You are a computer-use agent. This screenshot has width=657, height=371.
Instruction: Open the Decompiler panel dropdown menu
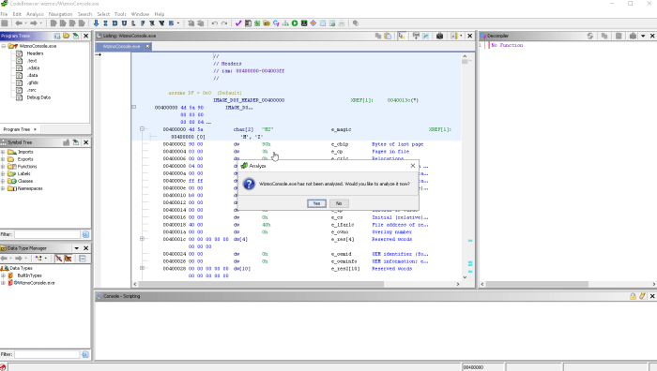643,36
